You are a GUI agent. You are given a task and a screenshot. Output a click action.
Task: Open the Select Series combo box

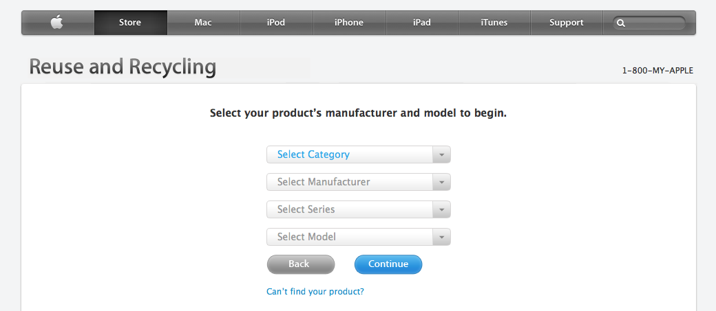[x=359, y=209]
